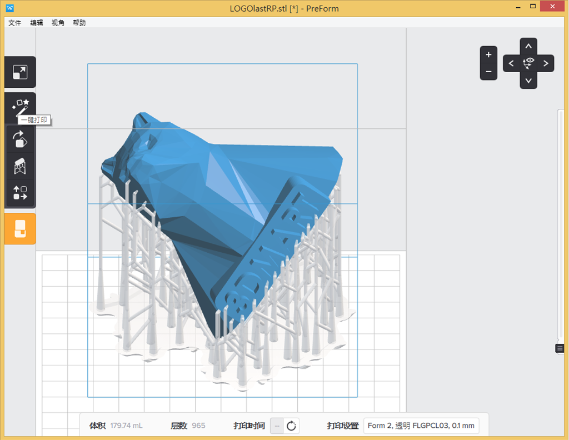
Task: Click the eye icon in the view navigator
Action: coord(528,63)
